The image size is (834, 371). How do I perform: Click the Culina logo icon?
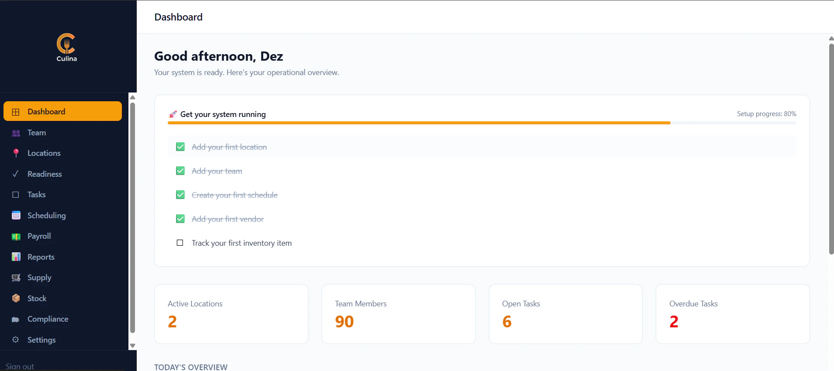click(66, 47)
